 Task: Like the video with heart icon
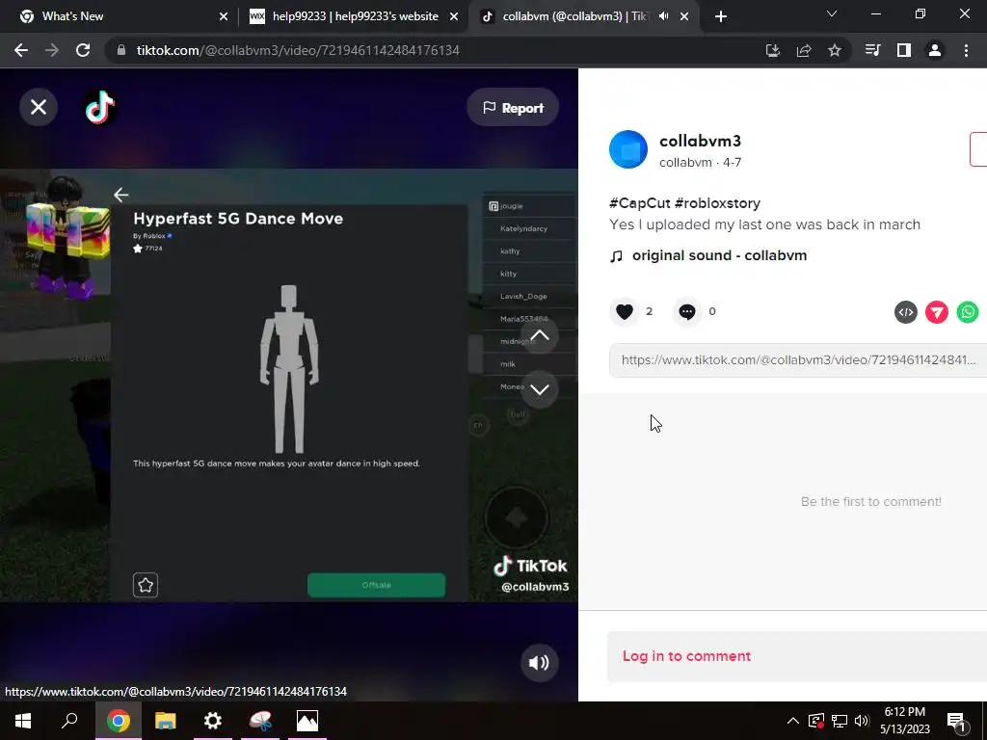pyautogui.click(x=624, y=311)
